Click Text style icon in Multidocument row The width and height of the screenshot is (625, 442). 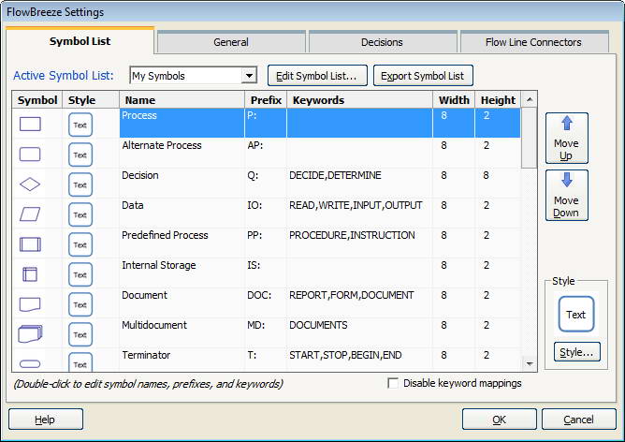coord(80,334)
